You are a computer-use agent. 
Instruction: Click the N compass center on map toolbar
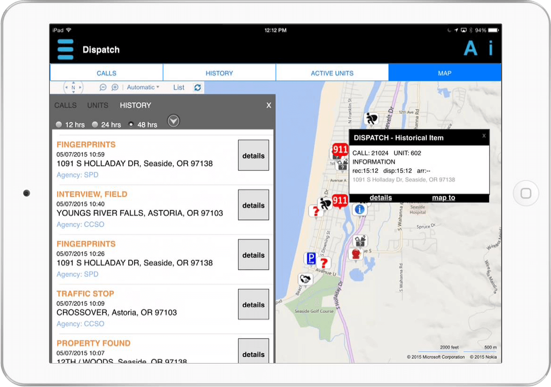[x=73, y=87]
